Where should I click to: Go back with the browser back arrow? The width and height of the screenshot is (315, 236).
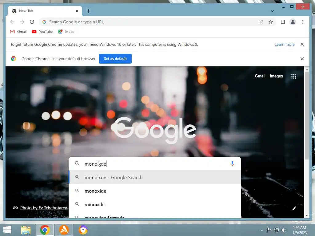(x=12, y=22)
